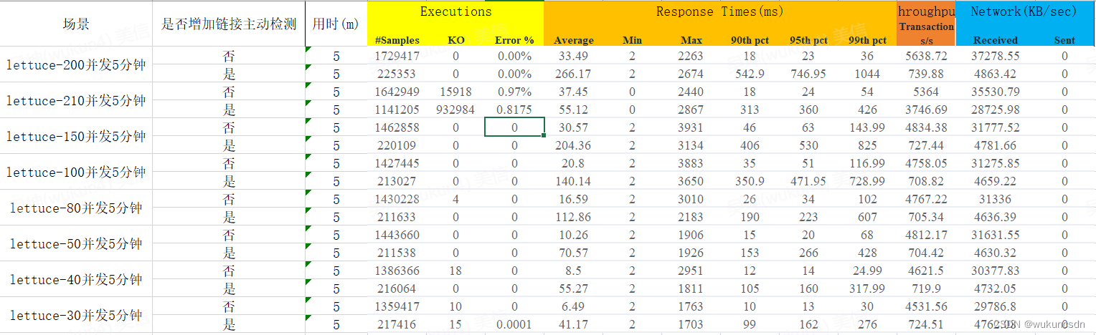Select the Average cell showing 266.17

pyautogui.click(x=573, y=74)
